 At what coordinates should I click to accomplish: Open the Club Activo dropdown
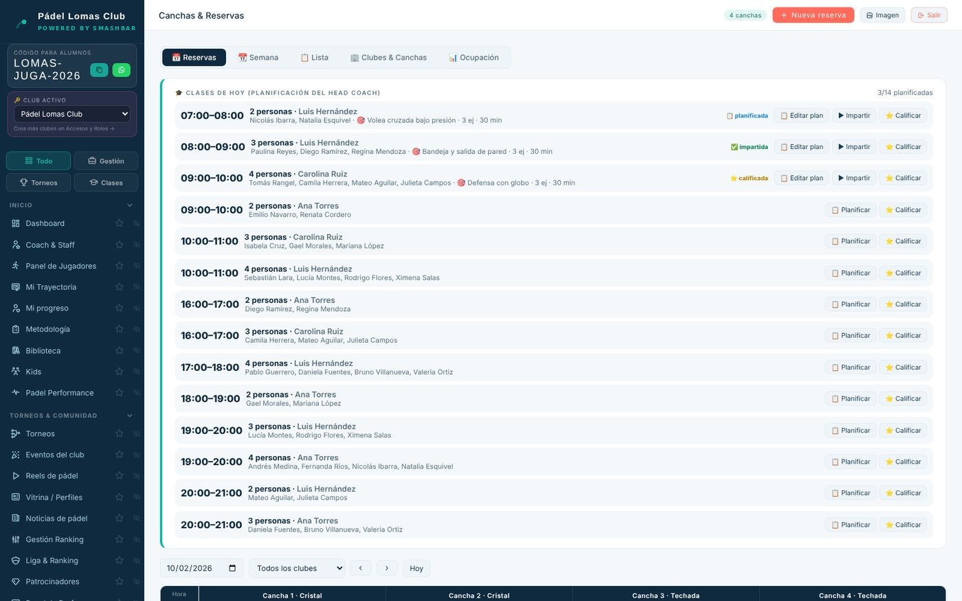72,114
